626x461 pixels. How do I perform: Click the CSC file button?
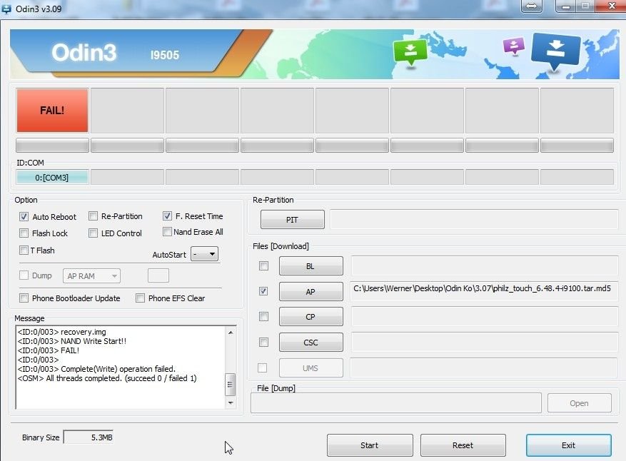pyautogui.click(x=311, y=342)
